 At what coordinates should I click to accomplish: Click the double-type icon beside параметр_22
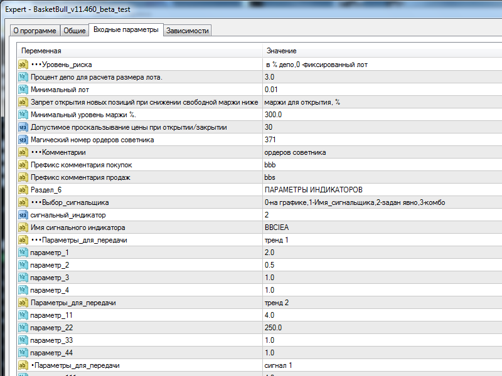coord(23,328)
